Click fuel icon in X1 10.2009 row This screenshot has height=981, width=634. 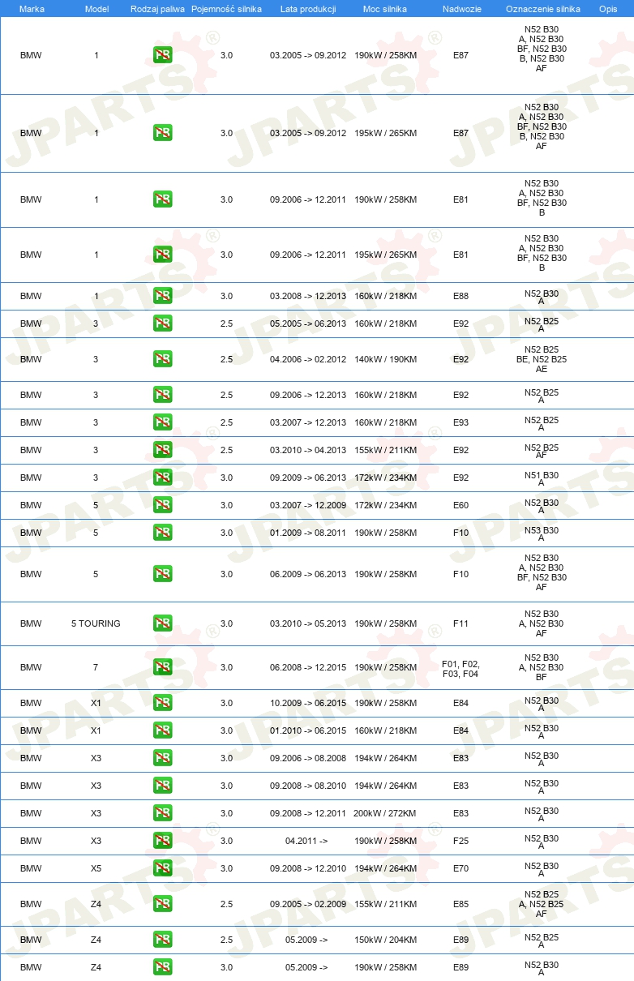click(162, 703)
